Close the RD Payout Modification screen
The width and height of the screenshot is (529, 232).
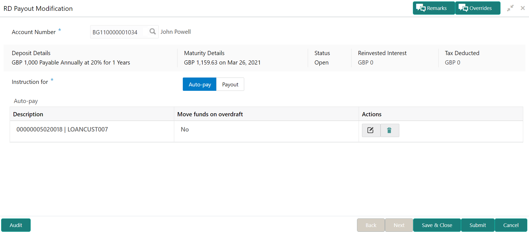pos(523,8)
